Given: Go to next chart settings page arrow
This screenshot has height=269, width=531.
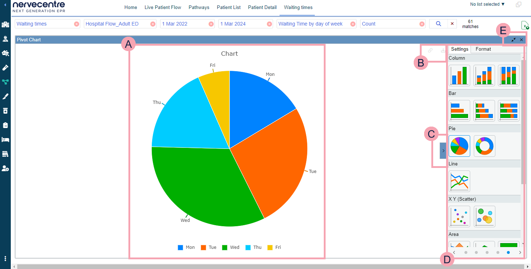Looking at the screenshot, I should point(520,252).
